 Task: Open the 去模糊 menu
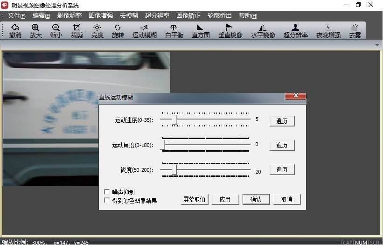pyautogui.click(x=129, y=15)
